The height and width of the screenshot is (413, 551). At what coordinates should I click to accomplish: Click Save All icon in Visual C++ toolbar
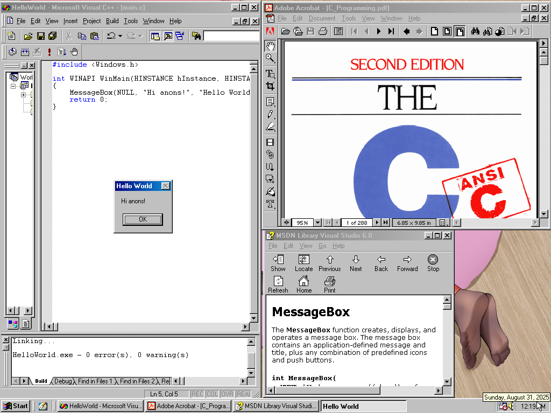coord(53,36)
